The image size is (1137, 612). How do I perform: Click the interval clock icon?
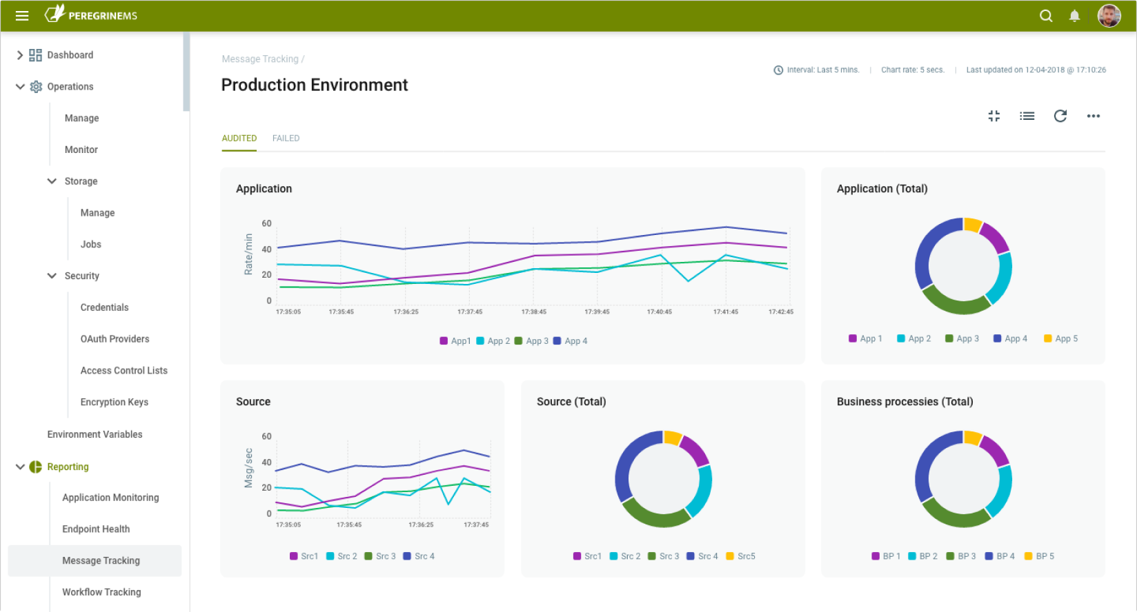point(778,70)
